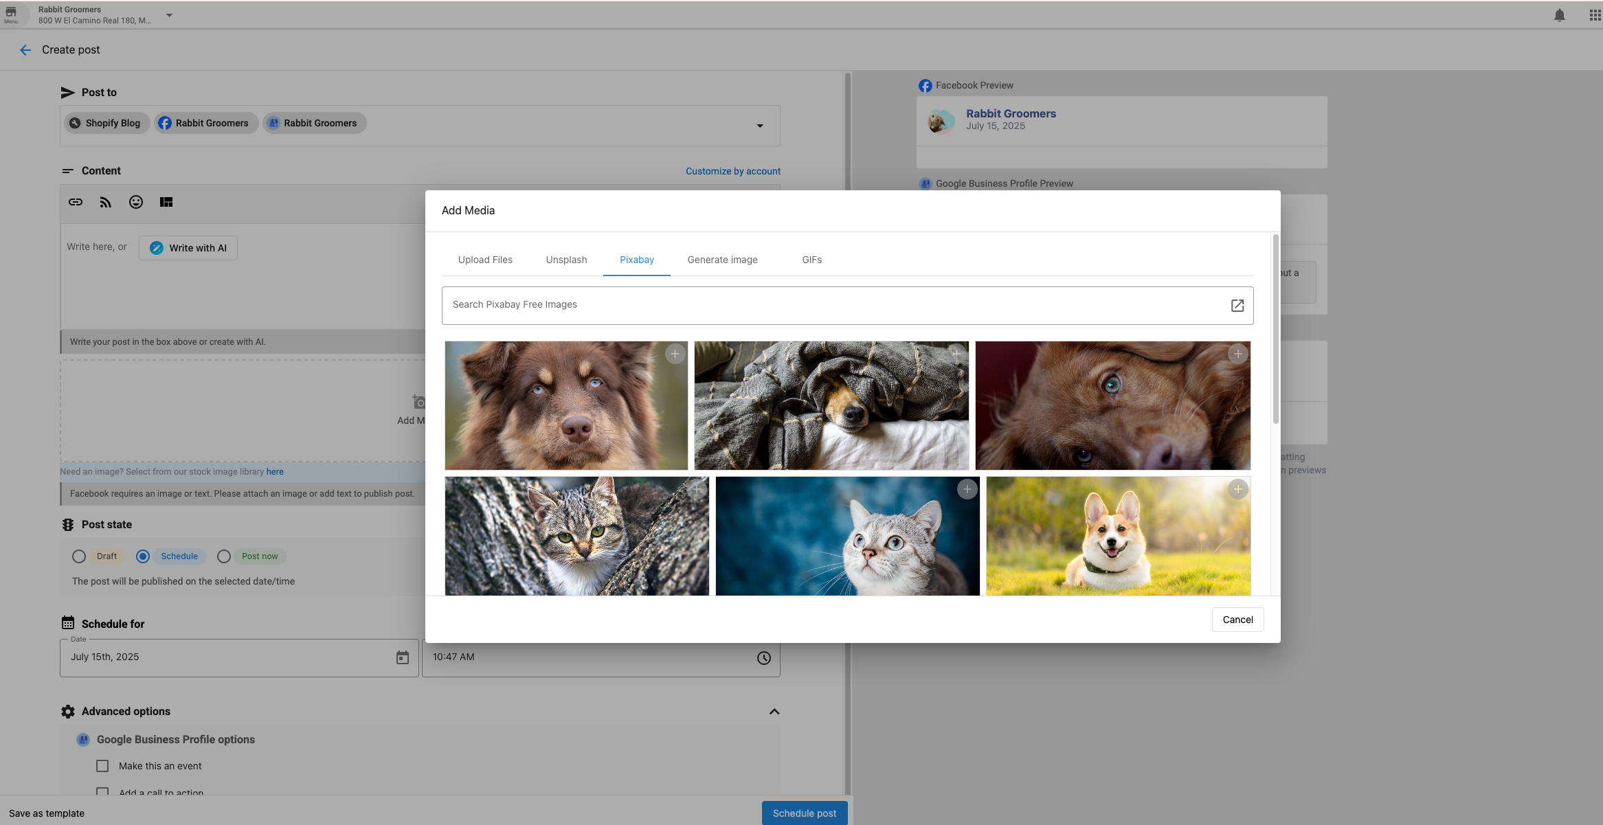Add the brown husky photo via plus icon
This screenshot has height=825, width=1603.
click(x=675, y=353)
